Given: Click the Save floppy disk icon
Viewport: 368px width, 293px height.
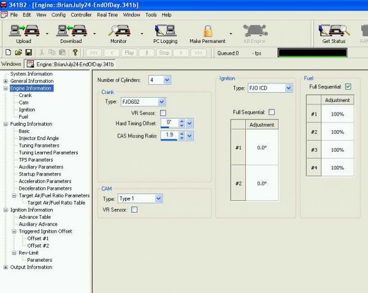Looking at the screenshot, I should tap(29, 53).
